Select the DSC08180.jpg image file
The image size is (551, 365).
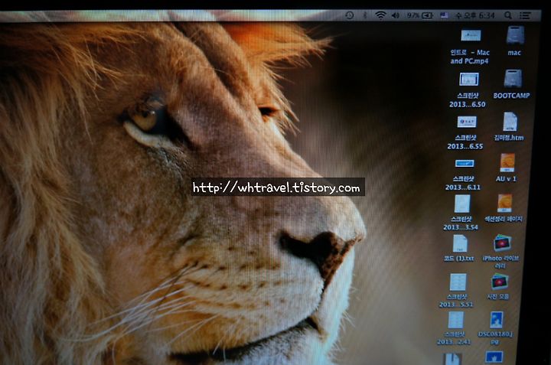[497, 320]
